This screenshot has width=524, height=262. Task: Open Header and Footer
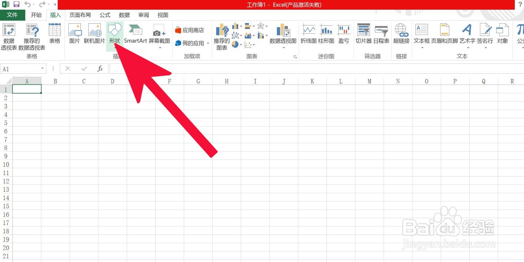[x=444, y=33]
